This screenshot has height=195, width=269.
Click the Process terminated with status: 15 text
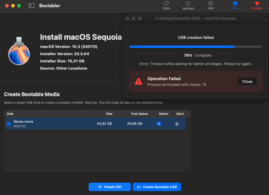coord(177,85)
